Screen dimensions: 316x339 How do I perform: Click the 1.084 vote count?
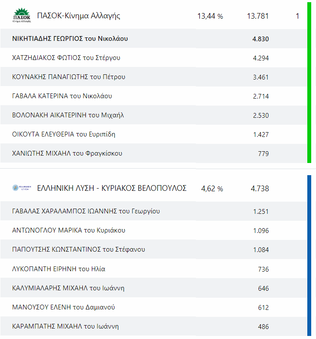pyautogui.click(x=261, y=250)
